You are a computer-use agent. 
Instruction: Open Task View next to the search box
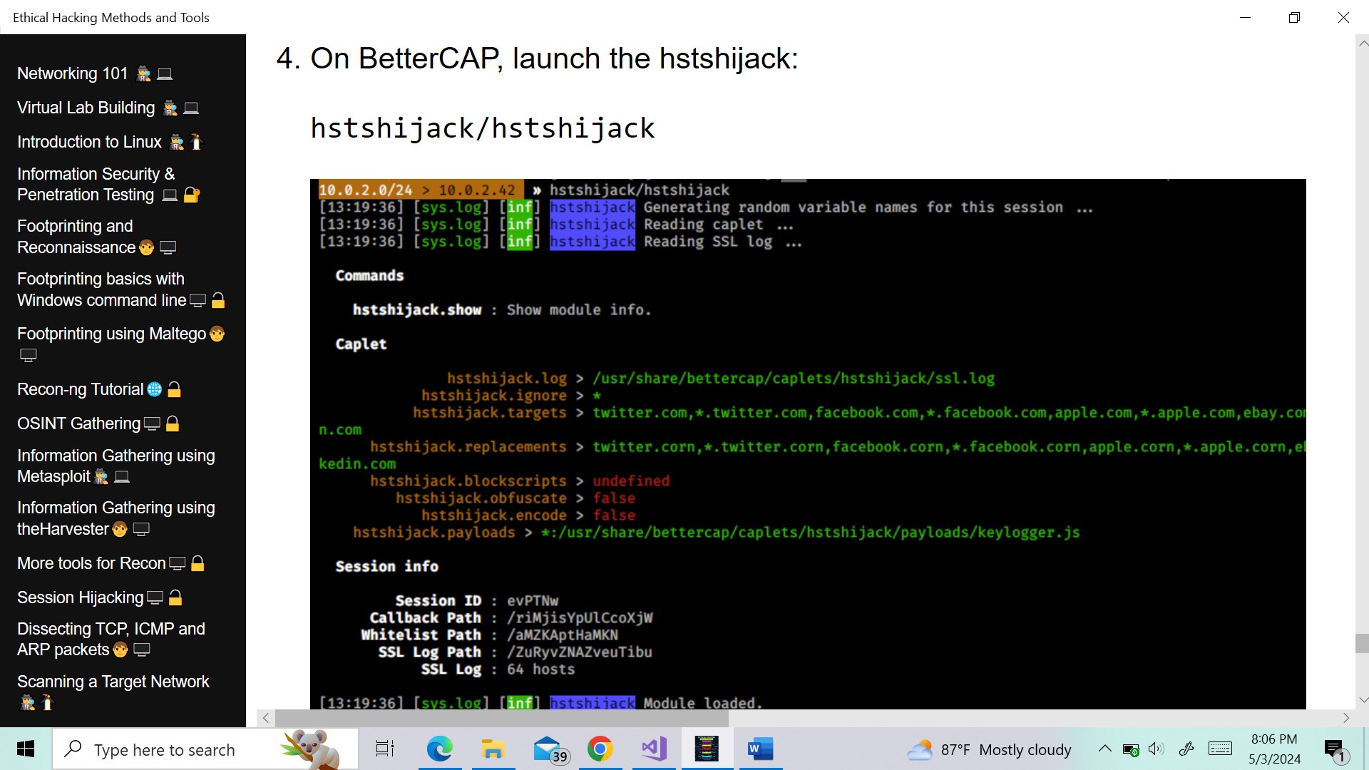pos(384,749)
